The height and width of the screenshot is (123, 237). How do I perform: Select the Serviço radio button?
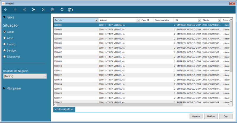4,50
